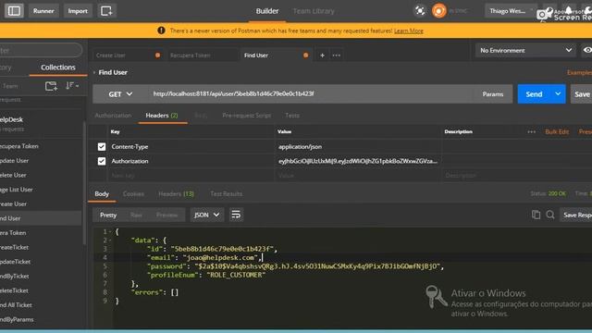Collapse JSON line 1 fold arrow
This screenshot has width=592, height=333.
click(109, 232)
